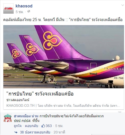Click the reply arrow icon
The width and height of the screenshot is (125, 135).
point(16,132)
